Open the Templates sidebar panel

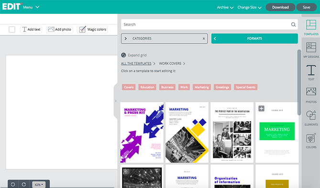[x=311, y=28]
